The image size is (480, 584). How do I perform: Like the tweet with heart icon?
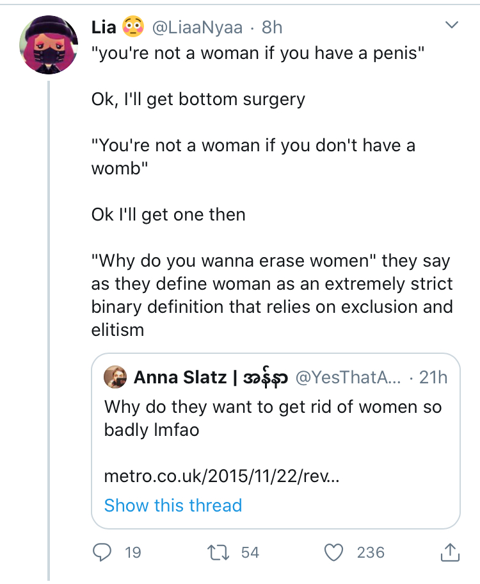[334, 553]
